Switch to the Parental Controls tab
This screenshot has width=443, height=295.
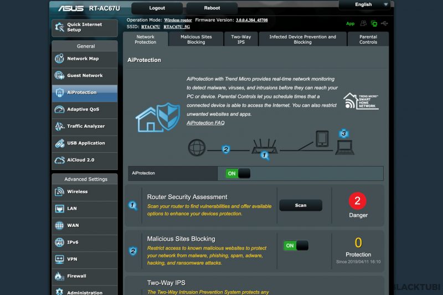click(368, 39)
